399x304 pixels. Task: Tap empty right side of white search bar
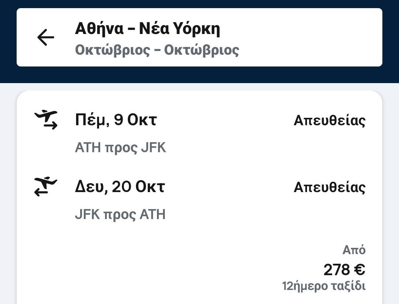tap(314, 38)
